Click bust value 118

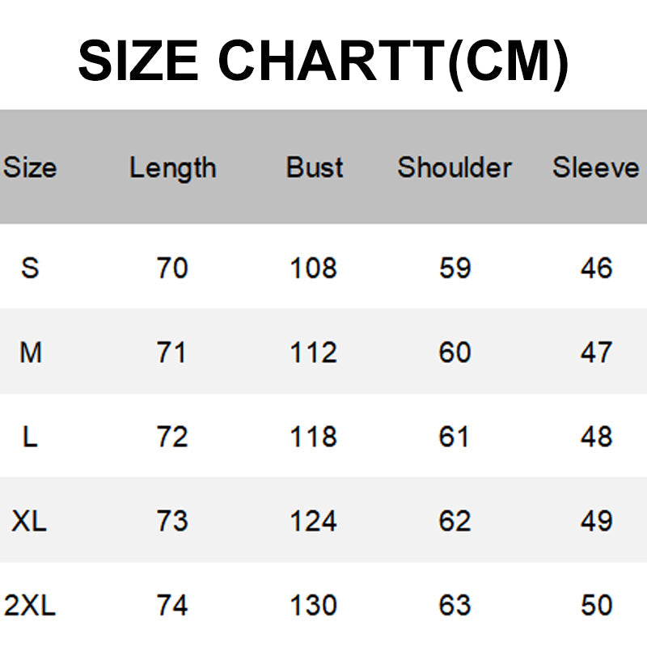pyautogui.click(x=314, y=437)
